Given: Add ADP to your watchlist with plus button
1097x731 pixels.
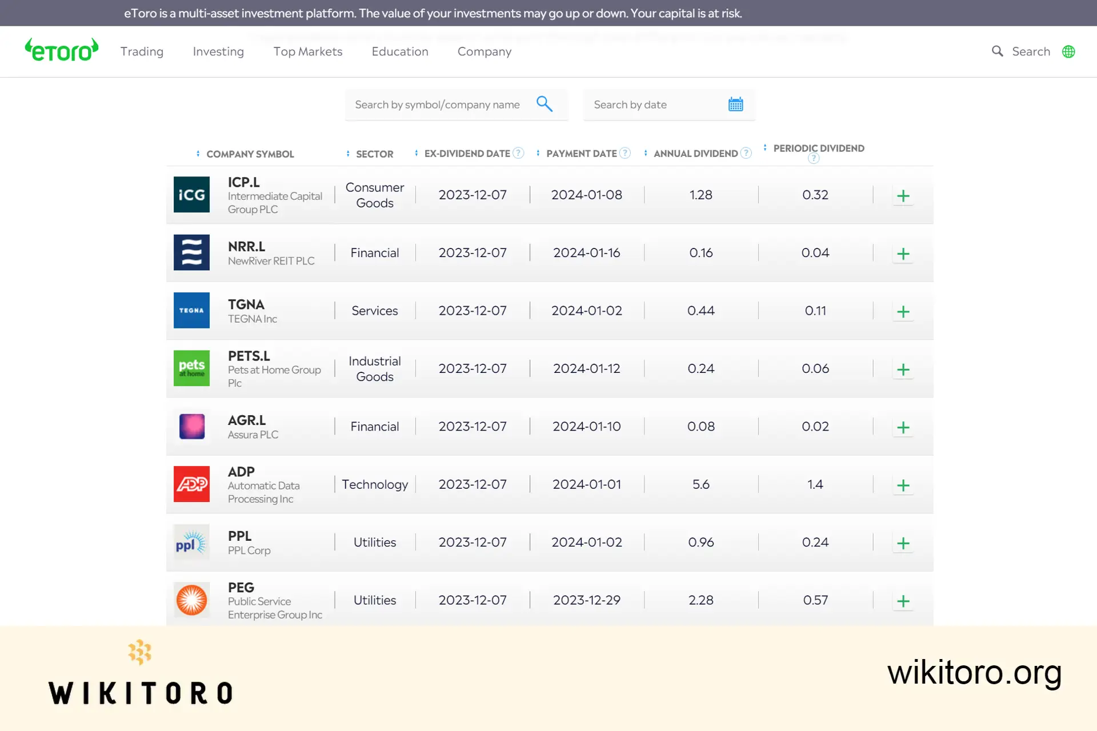Looking at the screenshot, I should pos(903,485).
